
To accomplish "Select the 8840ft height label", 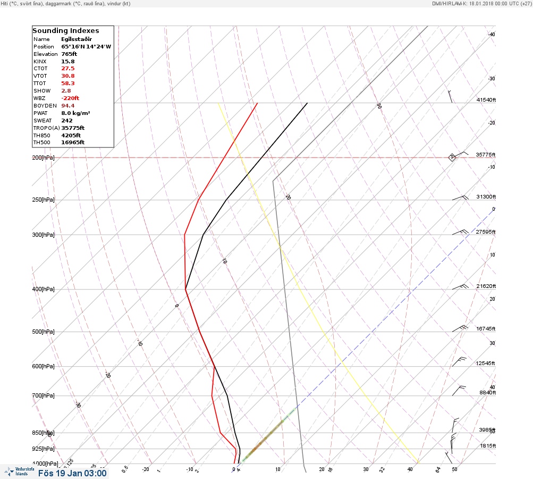I will pyautogui.click(x=487, y=393).
